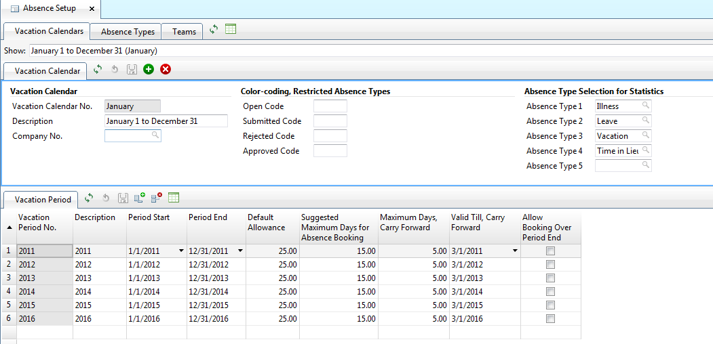Check the booking over period end box for 2014

(x=550, y=292)
